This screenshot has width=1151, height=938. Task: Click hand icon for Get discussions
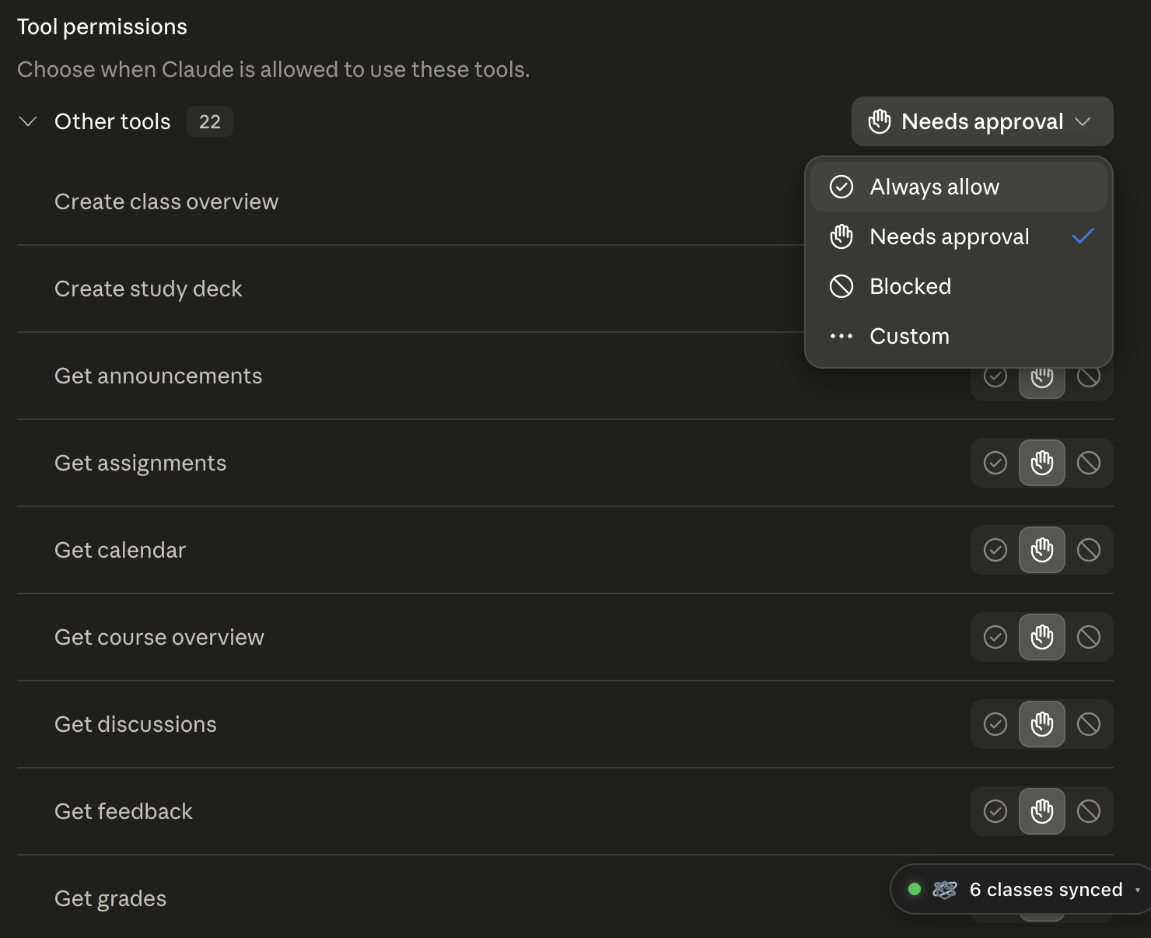coord(1042,724)
